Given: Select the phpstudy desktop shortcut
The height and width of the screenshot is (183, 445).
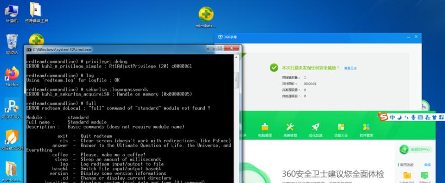Looking at the screenshot, I should coord(12,108).
